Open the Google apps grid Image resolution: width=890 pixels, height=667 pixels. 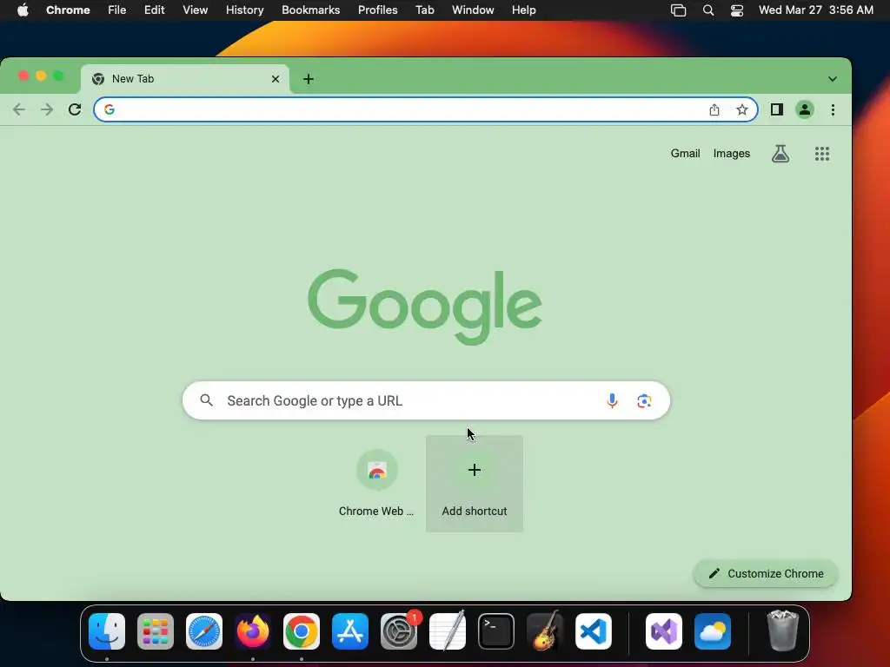822,153
